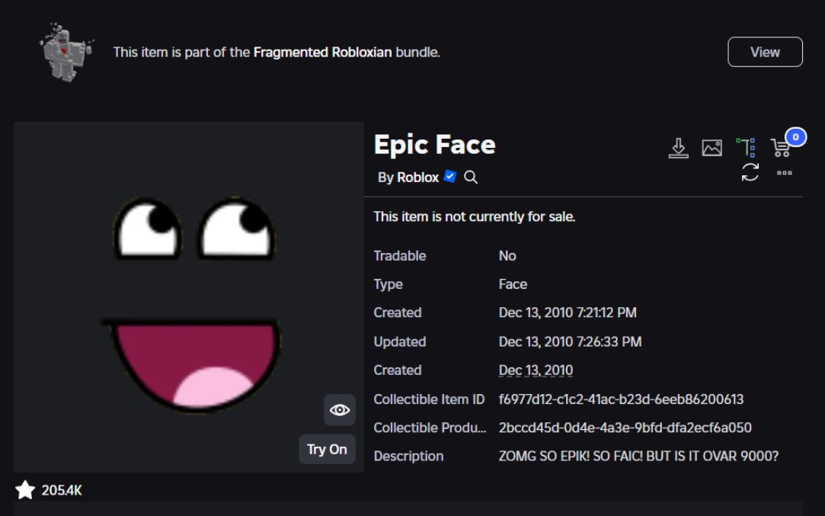Open the Fragmented Robloxian bundle link
Image resolution: width=825 pixels, height=516 pixels.
[x=322, y=52]
